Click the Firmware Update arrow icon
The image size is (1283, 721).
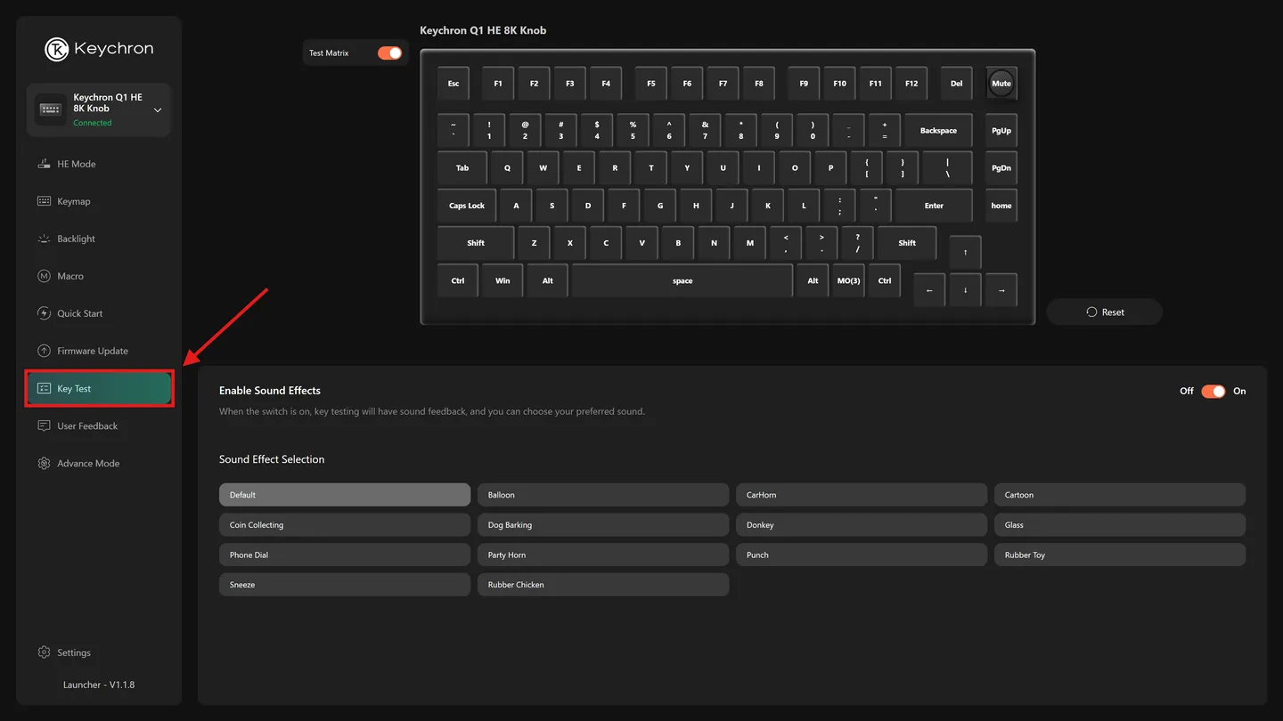pos(44,351)
